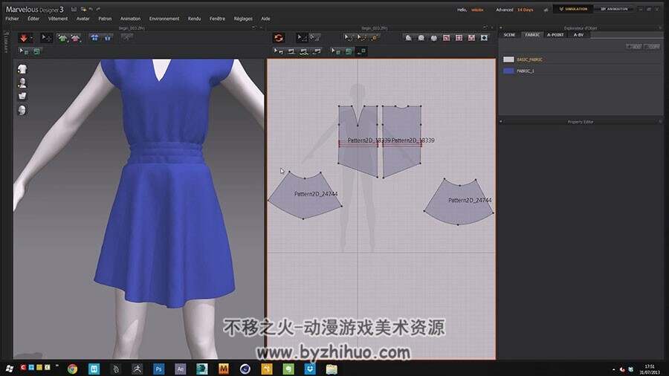This screenshot has width=669, height=376.
Task: Click the 3D sewing edit tool icon
Action: [x=24, y=51]
